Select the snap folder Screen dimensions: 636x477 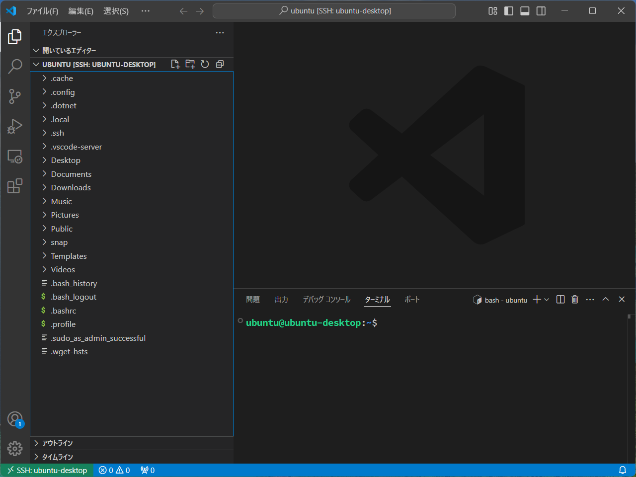(132, 242)
